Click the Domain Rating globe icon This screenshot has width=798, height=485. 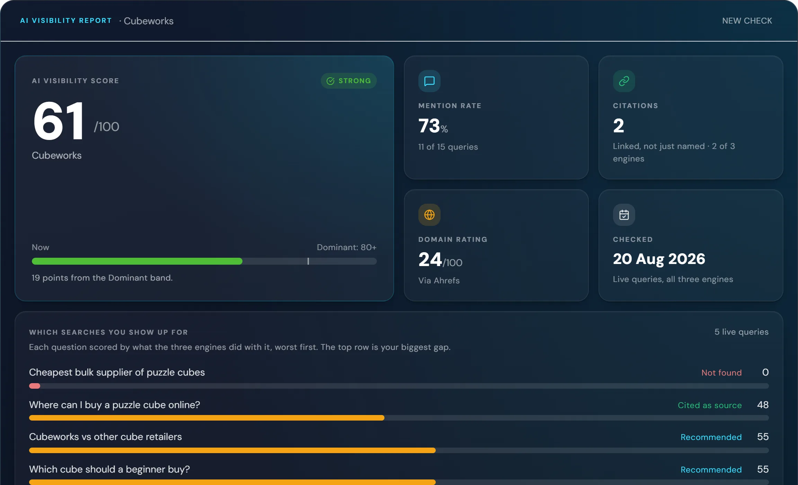tap(429, 215)
